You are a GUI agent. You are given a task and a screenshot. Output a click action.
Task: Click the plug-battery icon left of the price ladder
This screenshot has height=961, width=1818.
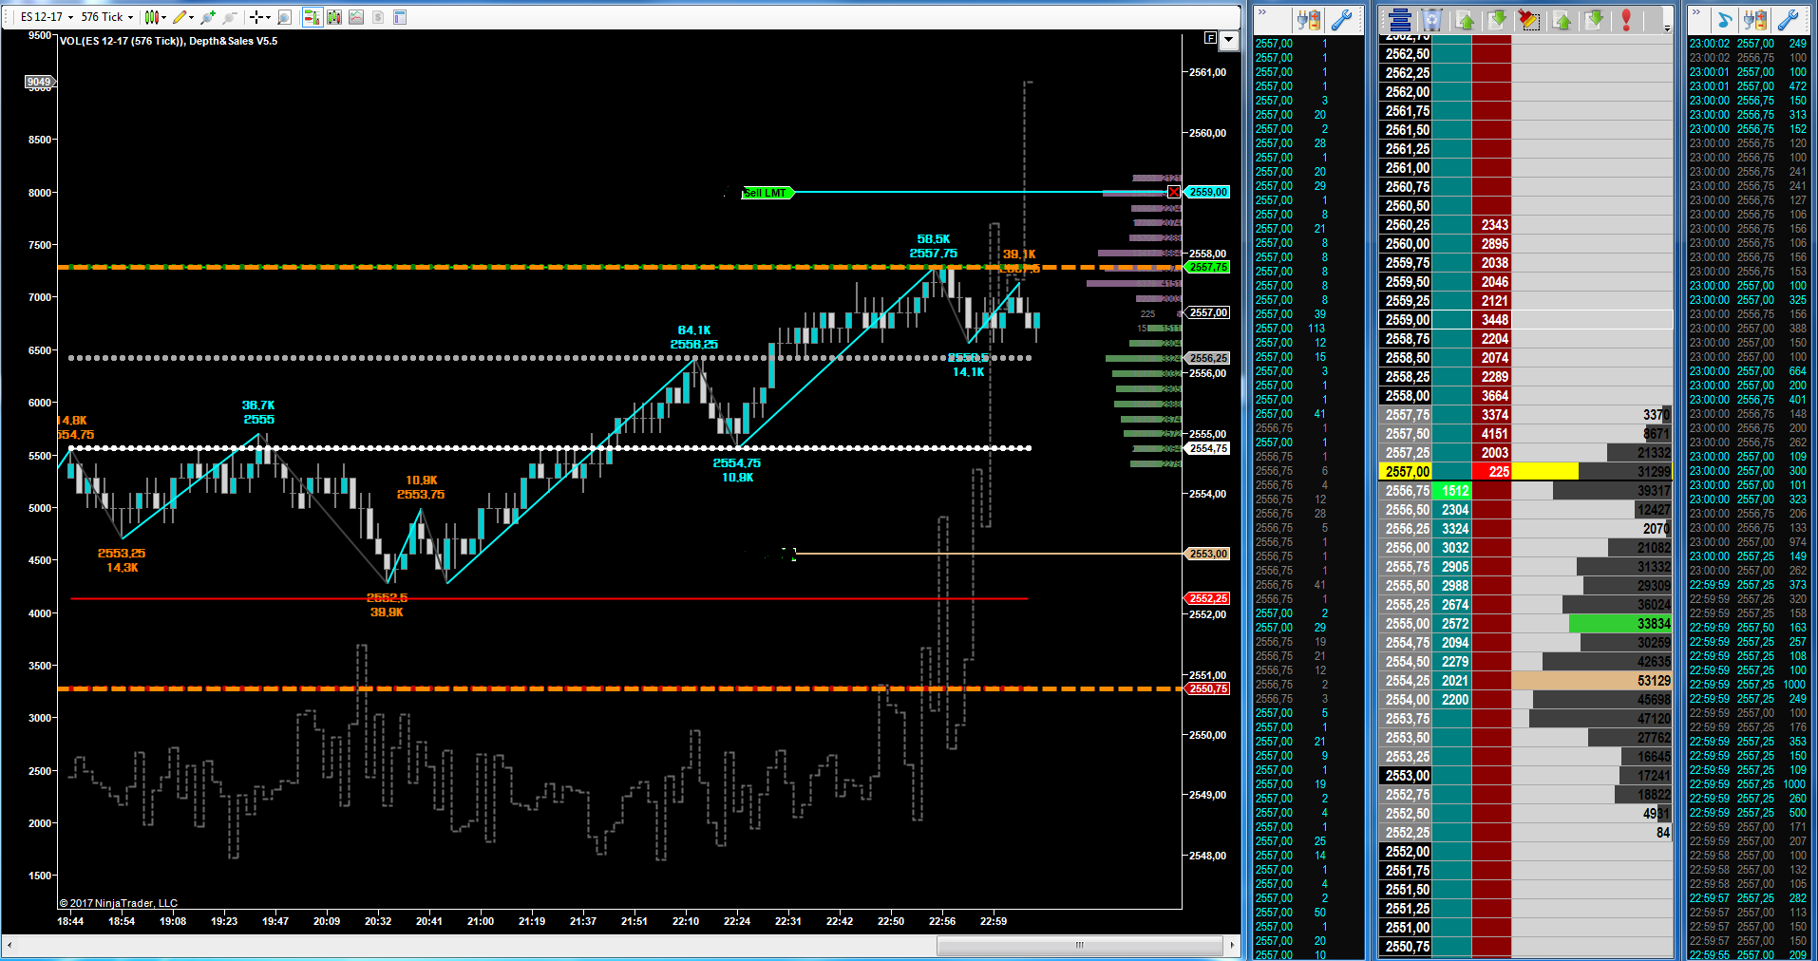click(1309, 20)
